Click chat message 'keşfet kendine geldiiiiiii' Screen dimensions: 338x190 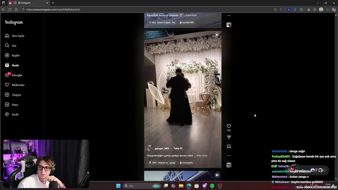(x=307, y=182)
